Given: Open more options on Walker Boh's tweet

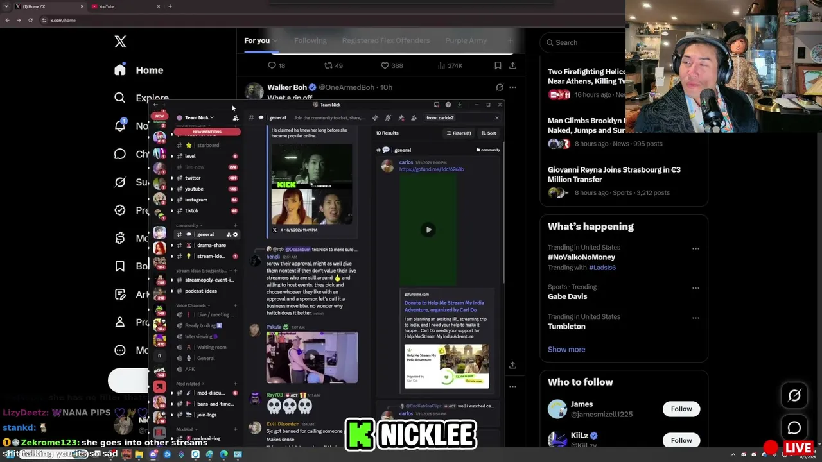Looking at the screenshot, I should coord(512,87).
